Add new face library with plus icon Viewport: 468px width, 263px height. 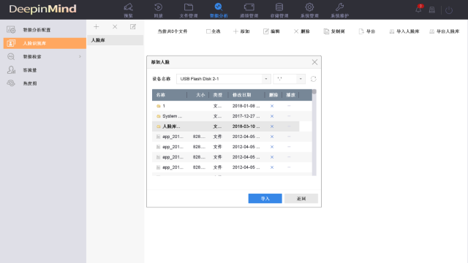[x=96, y=27]
